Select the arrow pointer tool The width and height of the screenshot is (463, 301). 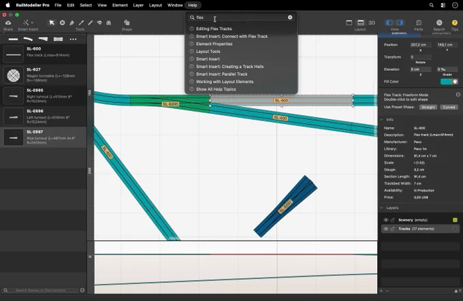coord(52,22)
